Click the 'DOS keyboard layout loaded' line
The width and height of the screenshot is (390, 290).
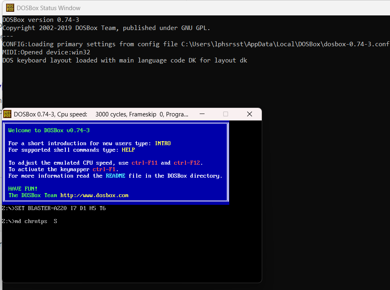click(125, 60)
